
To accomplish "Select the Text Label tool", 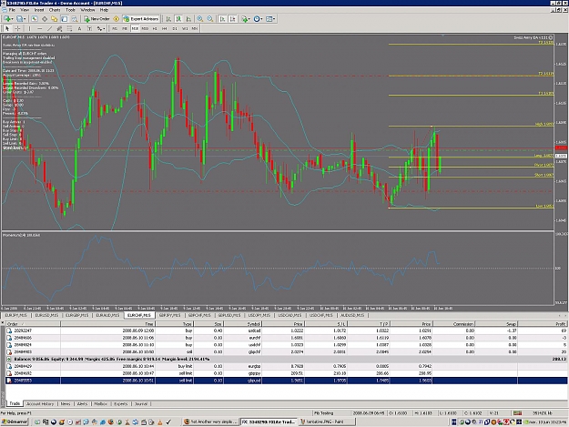I will click(89, 28).
